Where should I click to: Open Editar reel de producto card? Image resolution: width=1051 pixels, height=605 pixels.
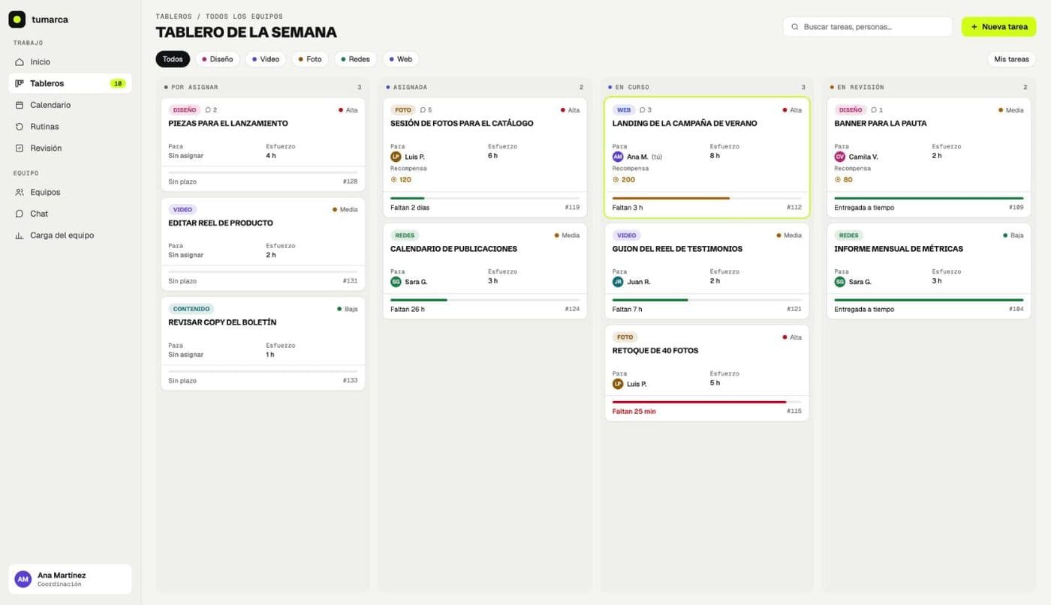click(x=263, y=244)
